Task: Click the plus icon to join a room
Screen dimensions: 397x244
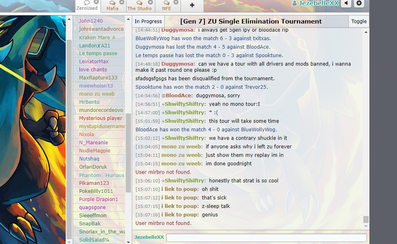Action: (192, 5)
